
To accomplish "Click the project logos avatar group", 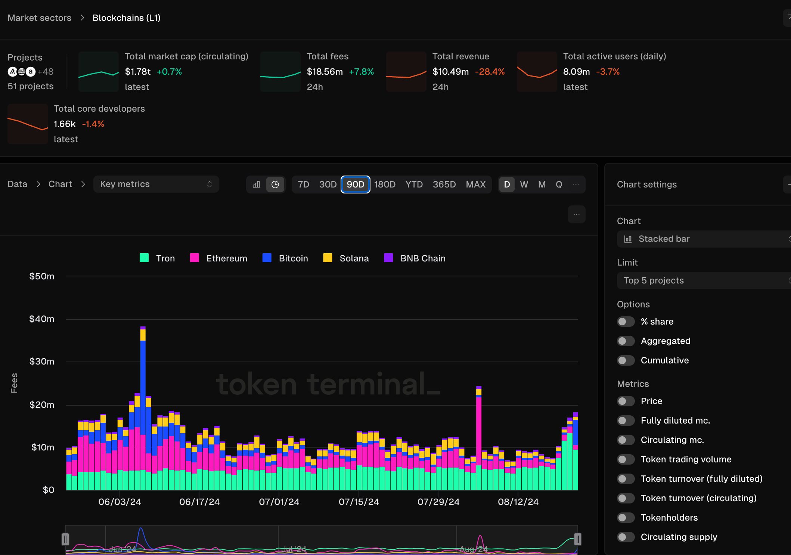I will point(22,72).
